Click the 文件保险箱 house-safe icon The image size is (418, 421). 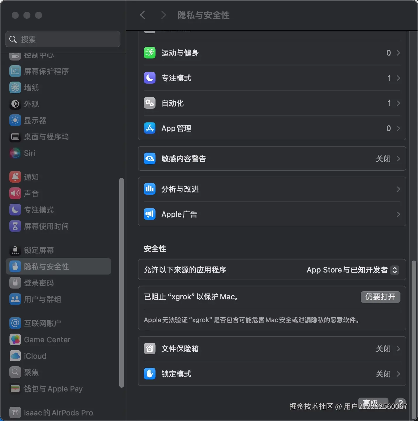coord(150,348)
